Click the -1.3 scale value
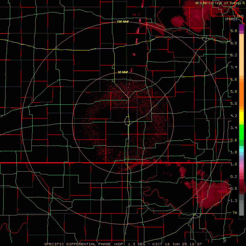 [233, 201]
